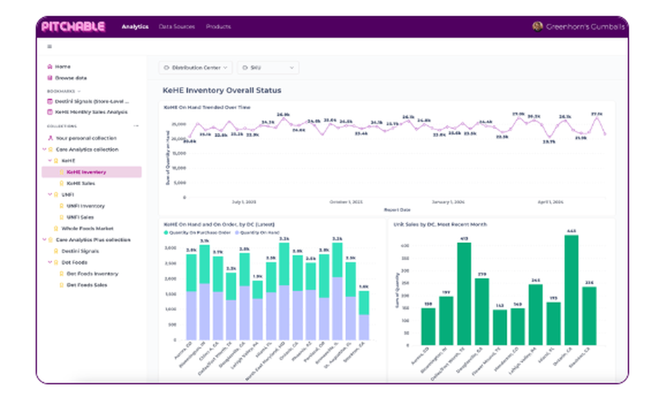Go to the Products tab
The image size is (659, 399).
(x=218, y=26)
